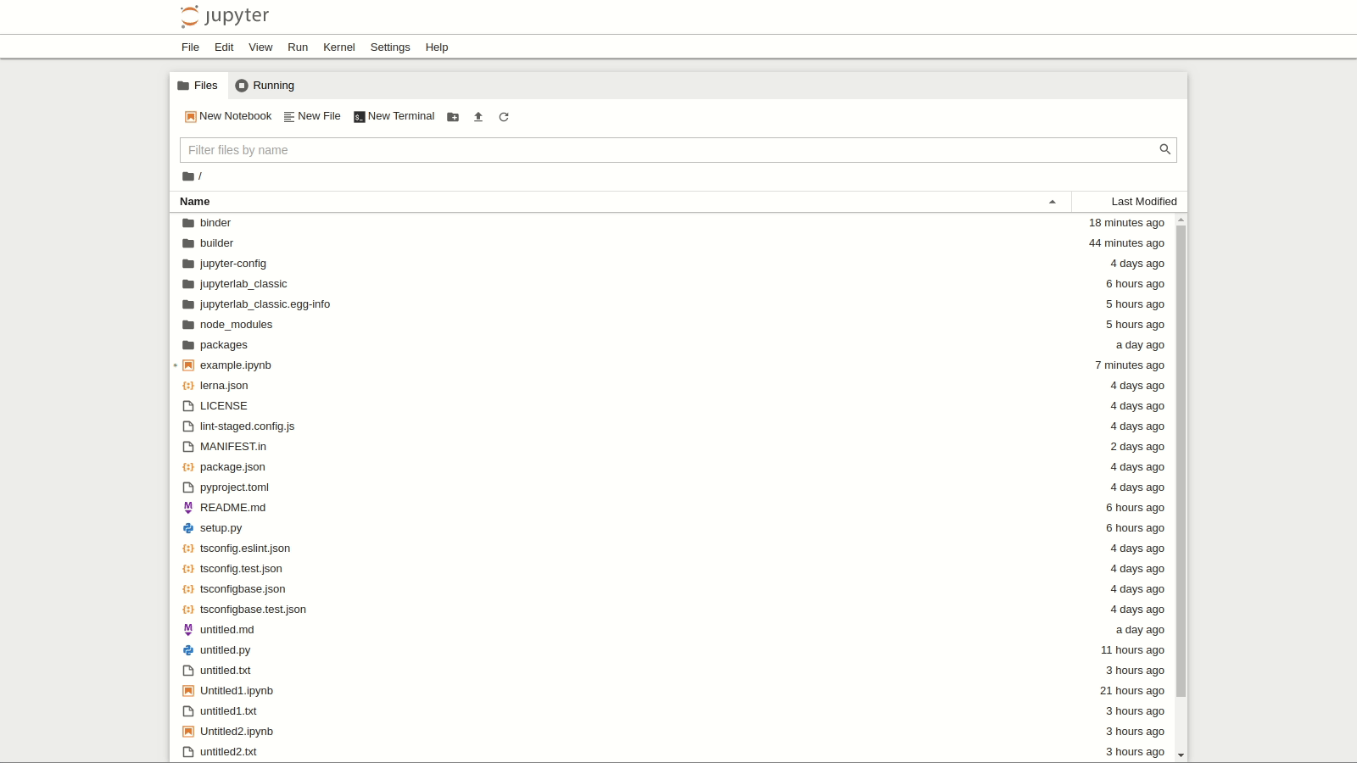Viewport: 1357px width, 763px height.
Task: Click the builder folder icon
Action: click(x=188, y=243)
